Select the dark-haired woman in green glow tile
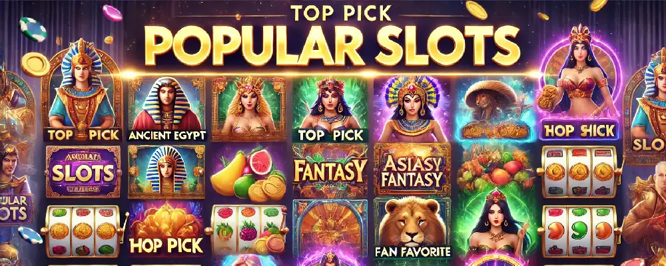Screen dimensions: 666x266 point(494,222)
